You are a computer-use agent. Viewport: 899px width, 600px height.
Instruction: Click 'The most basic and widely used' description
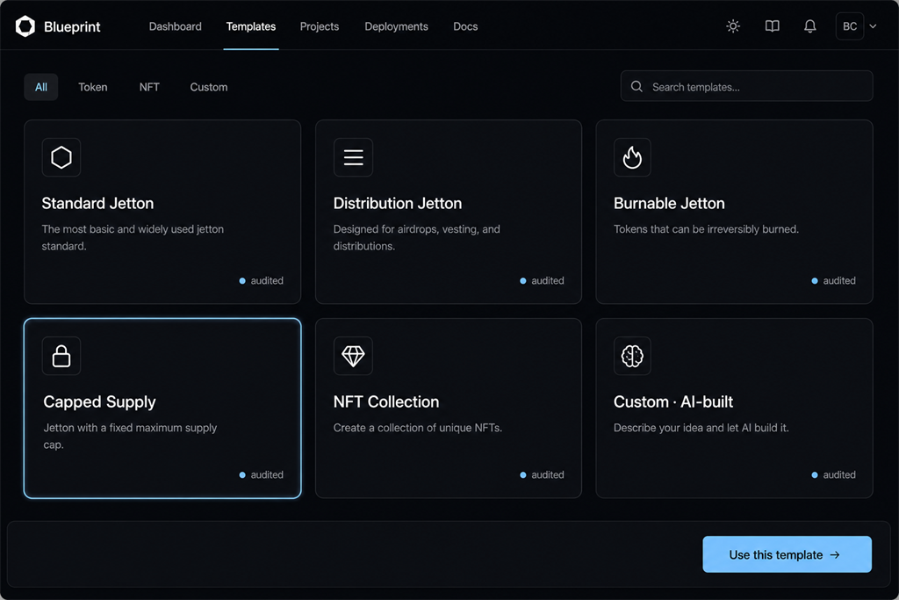click(133, 237)
